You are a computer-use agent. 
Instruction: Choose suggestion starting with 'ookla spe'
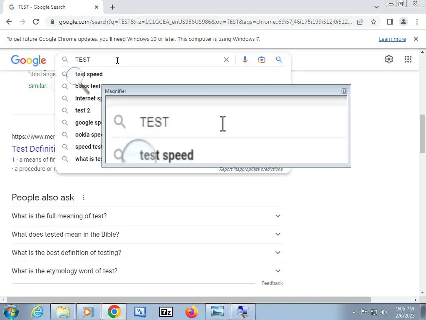pos(88,135)
